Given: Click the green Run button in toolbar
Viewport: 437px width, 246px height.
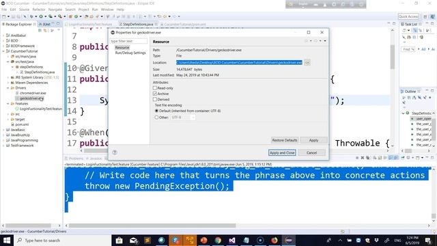Looking at the screenshot, I should coord(41,16).
